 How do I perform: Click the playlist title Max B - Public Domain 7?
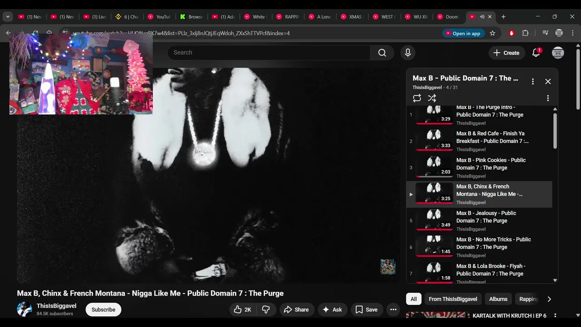[x=465, y=78]
